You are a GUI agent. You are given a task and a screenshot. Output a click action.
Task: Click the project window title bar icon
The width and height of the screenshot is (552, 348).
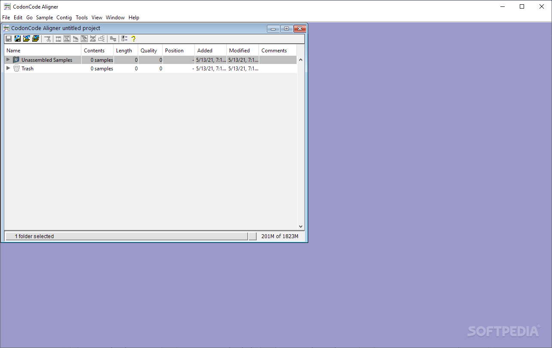6,28
